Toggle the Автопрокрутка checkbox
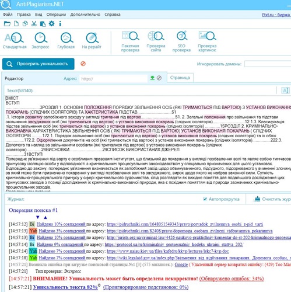 click(x=205, y=199)
